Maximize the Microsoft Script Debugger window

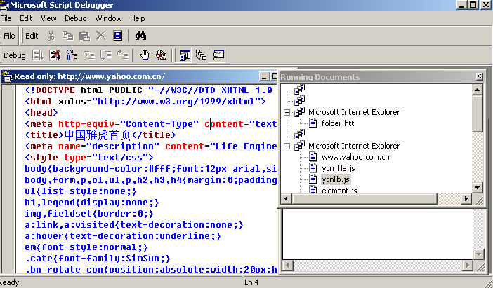(x=473, y=4)
